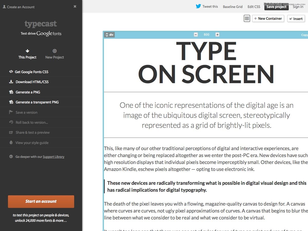Click the history icon beside Roll back to version
The image size is (308, 231).
11,122
